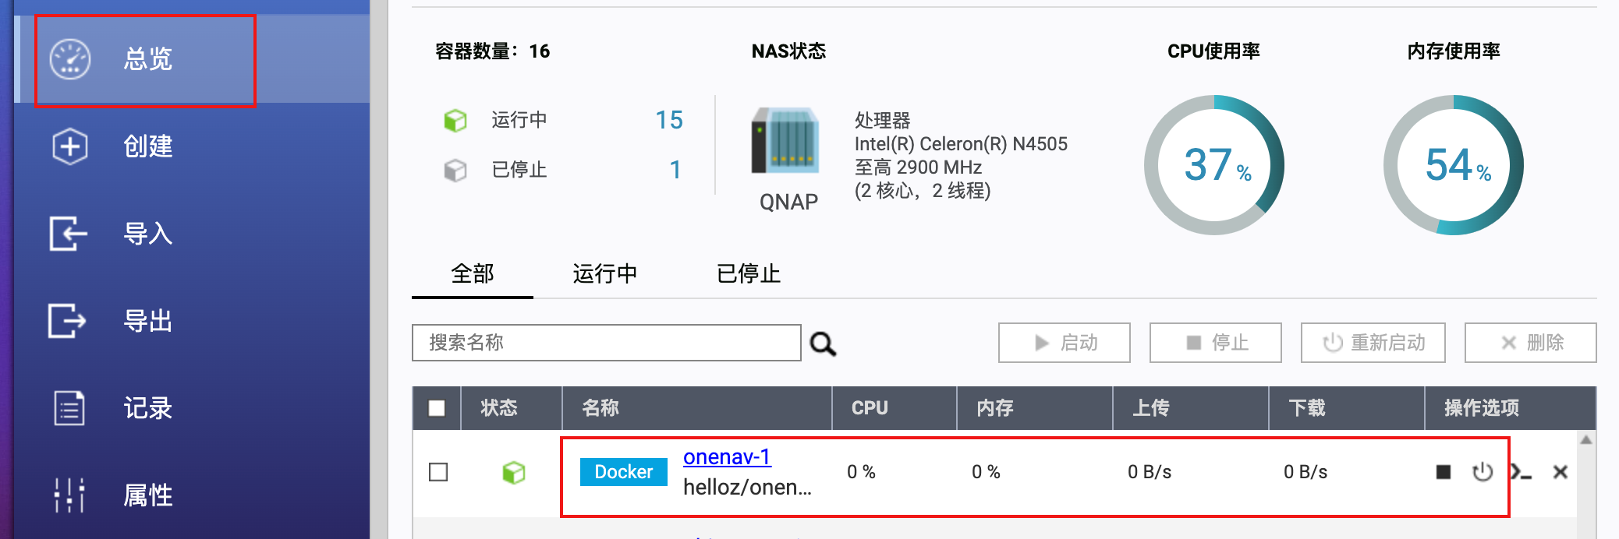Click the 全部 tab to show all containers
The height and width of the screenshot is (539, 1619).
pyautogui.click(x=472, y=274)
